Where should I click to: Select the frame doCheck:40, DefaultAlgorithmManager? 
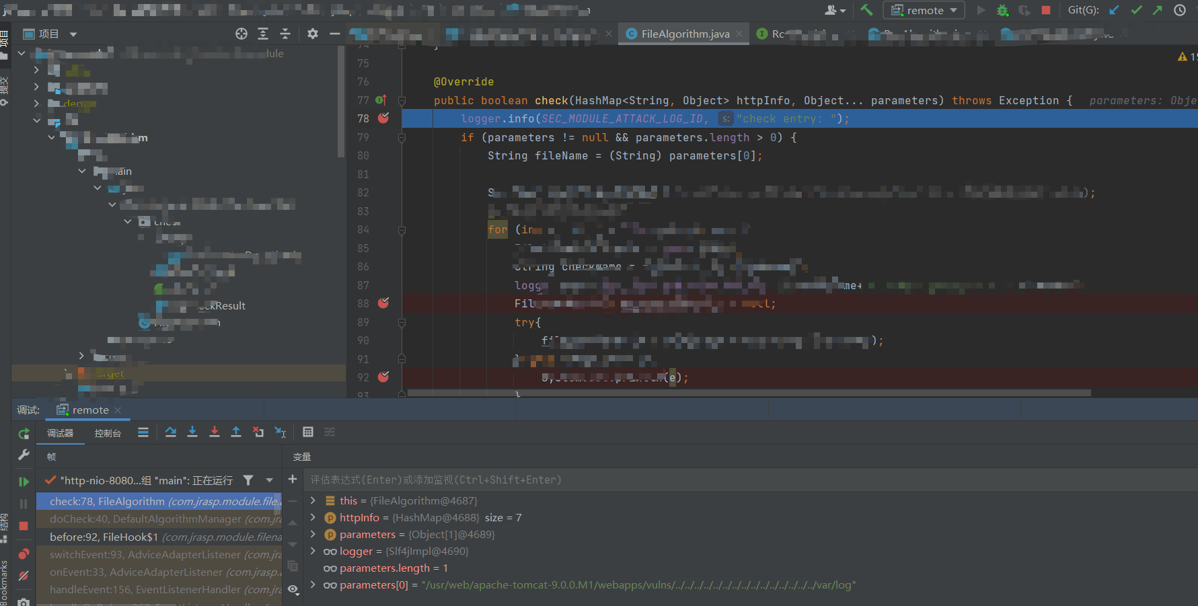pos(159,519)
